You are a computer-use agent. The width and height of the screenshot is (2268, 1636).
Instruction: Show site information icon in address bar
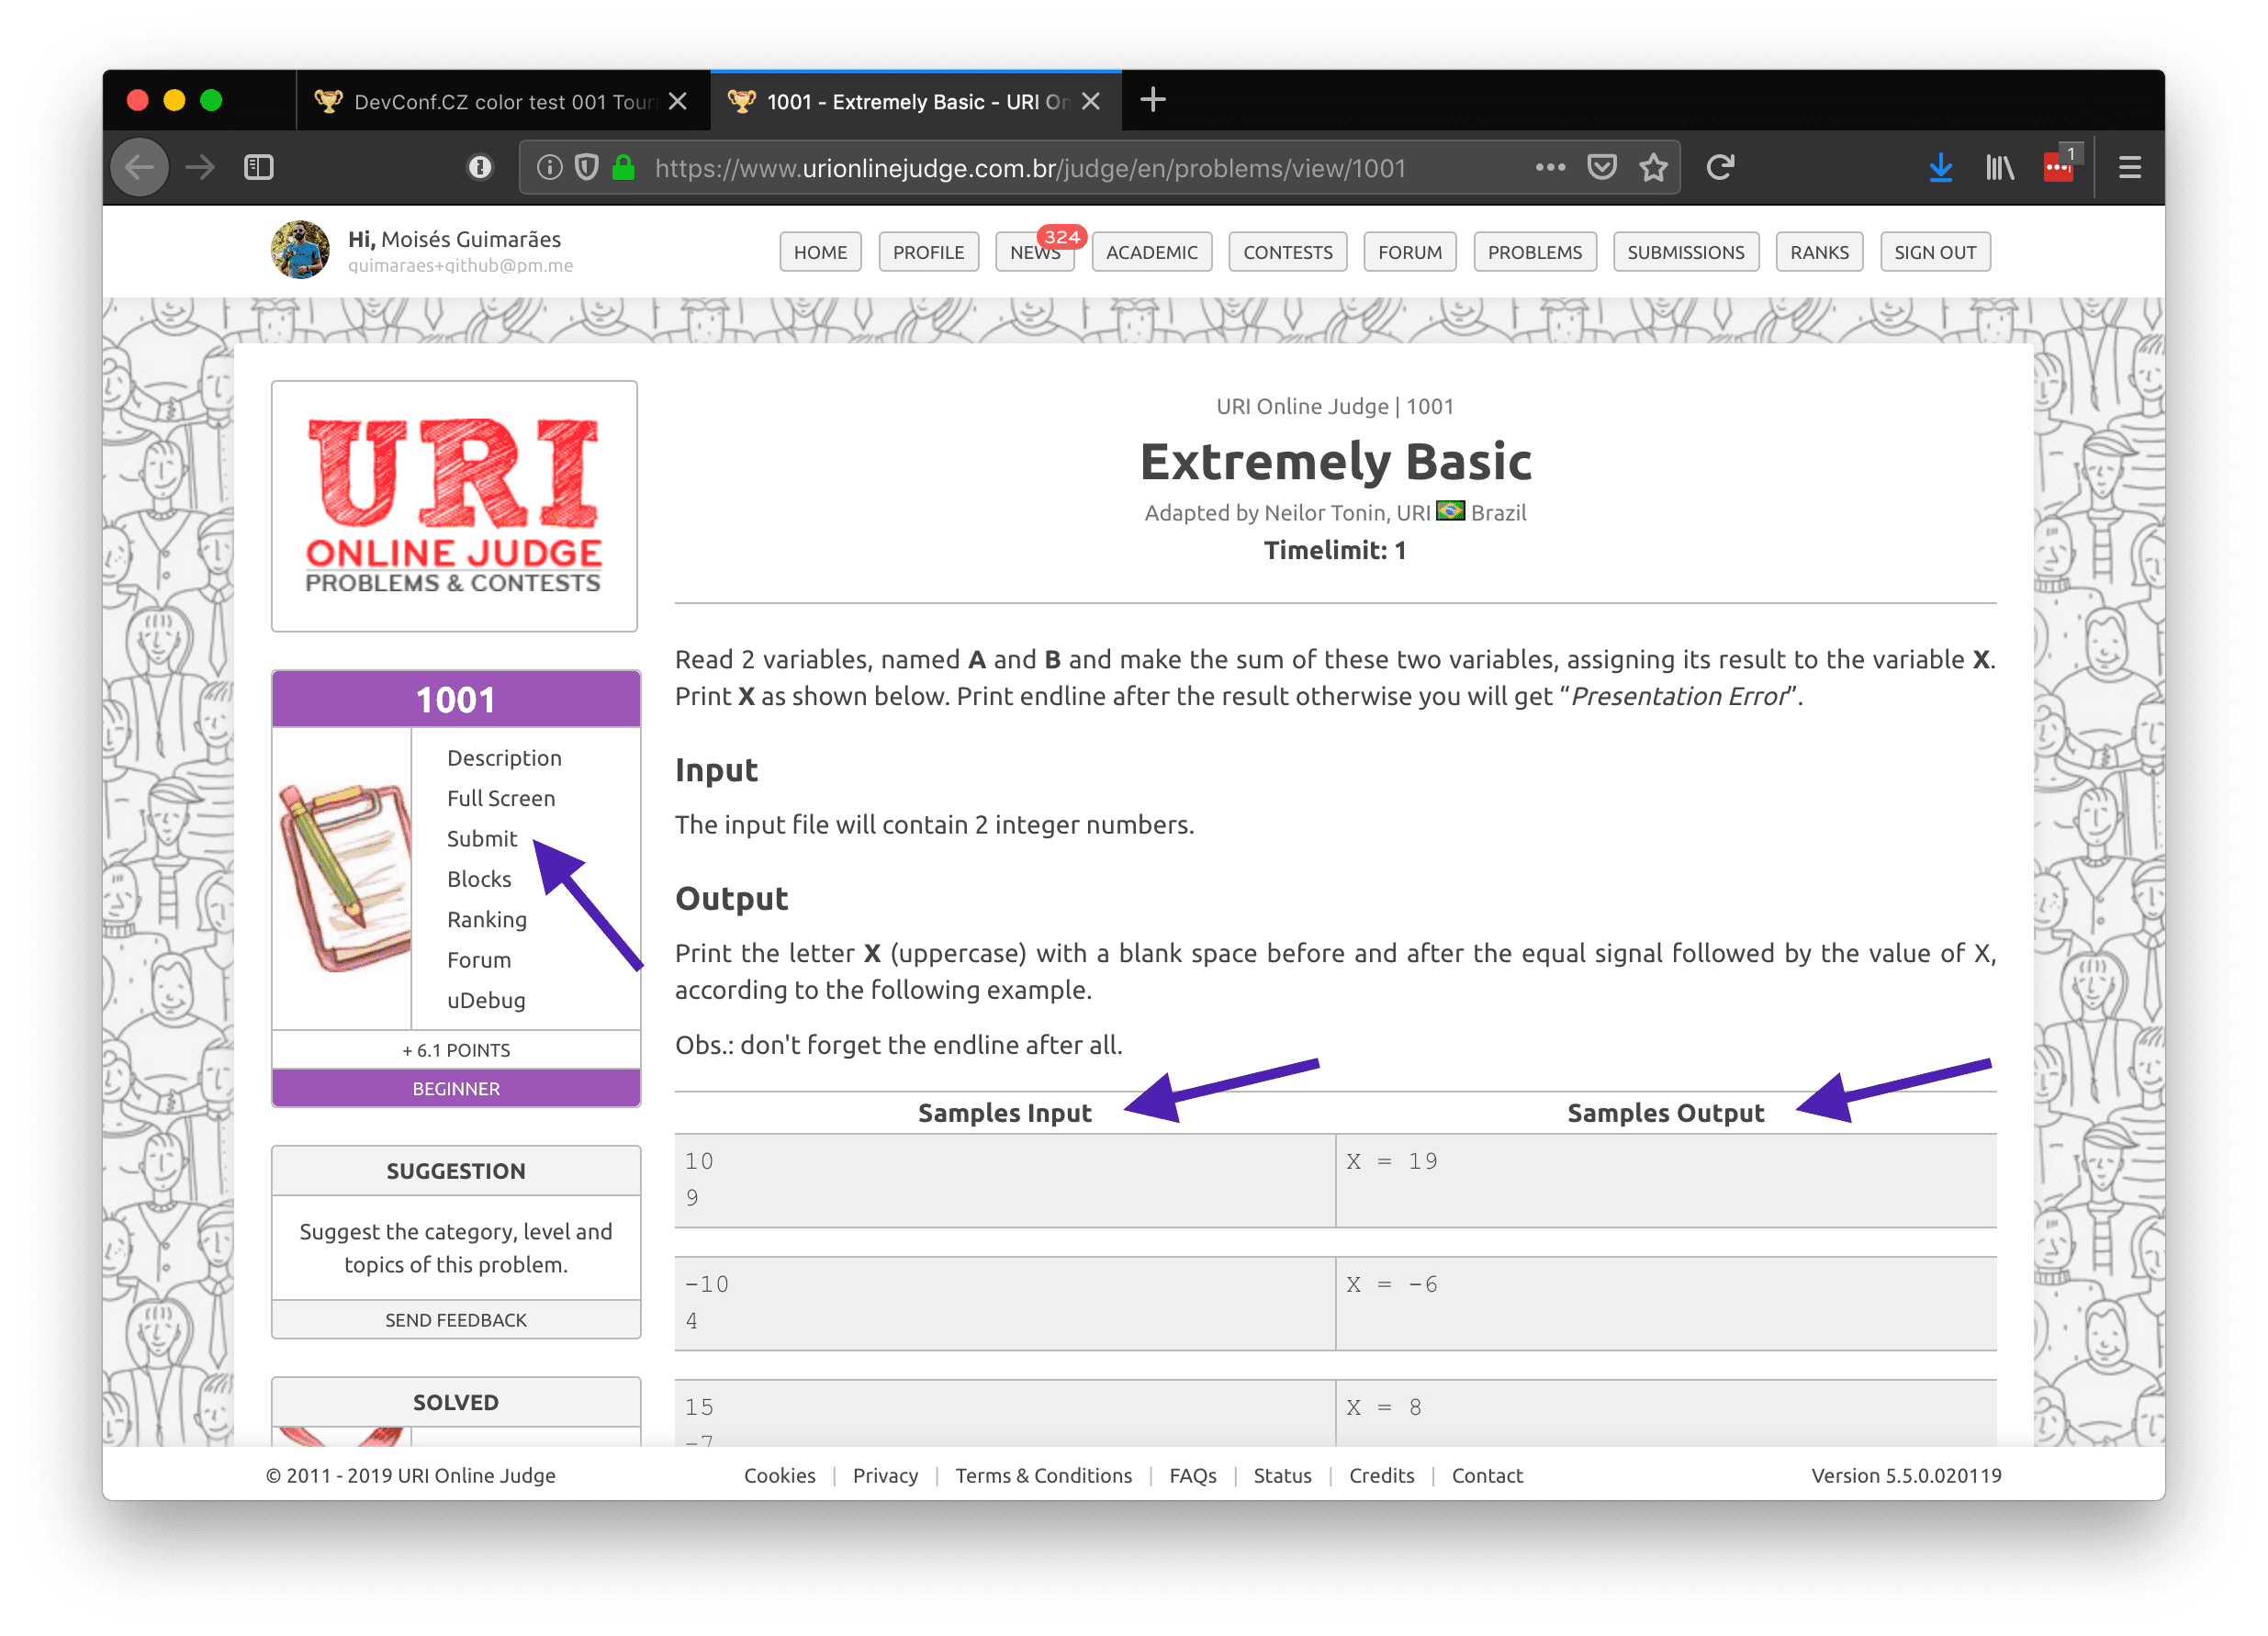click(x=549, y=167)
